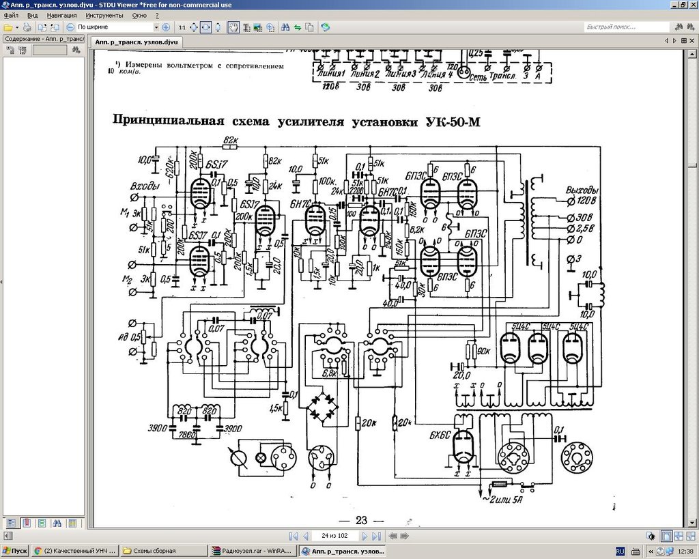Go to last page button

coord(376,536)
